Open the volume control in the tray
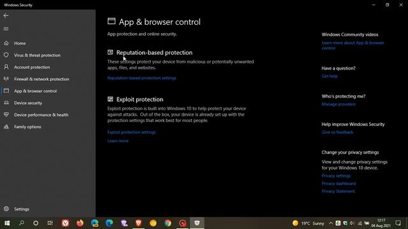Screen dimensions: 408x229 (x=353, y=223)
